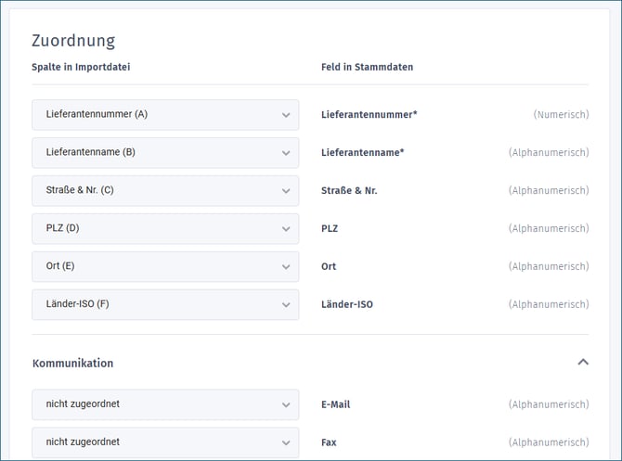The width and height of the screenshot is (622, 461).
Task: Click the chevron arrow in the Fax row
Action: point(286,442)
